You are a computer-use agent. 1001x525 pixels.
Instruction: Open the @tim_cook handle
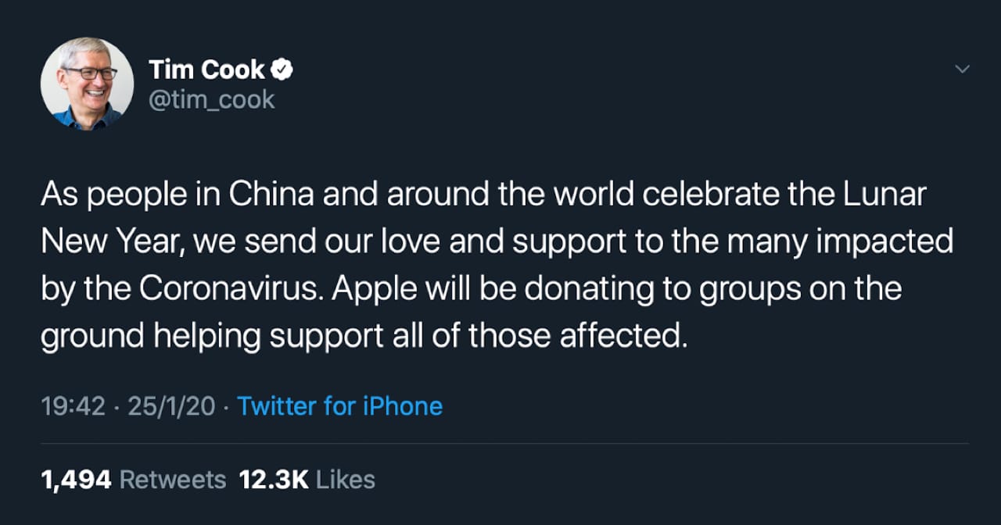(x=212, y=100)
